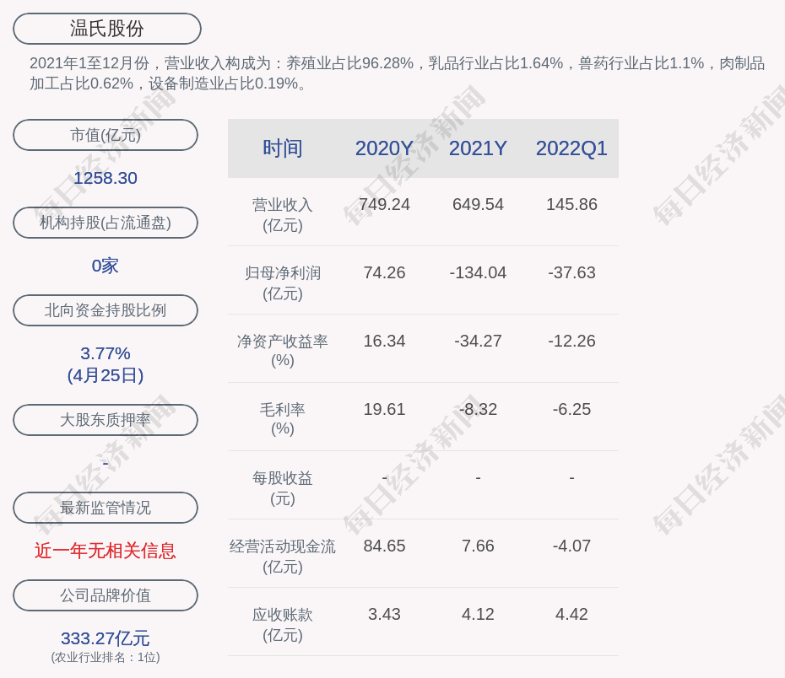Click the receivables value 4.12
Image resolution: width=785 pixels, height=678 pixels.
tap(478, 614)
